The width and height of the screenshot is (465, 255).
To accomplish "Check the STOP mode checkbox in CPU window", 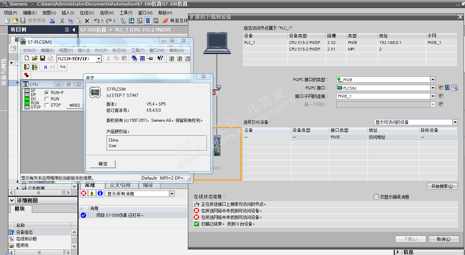I will (x=47, y=105).
